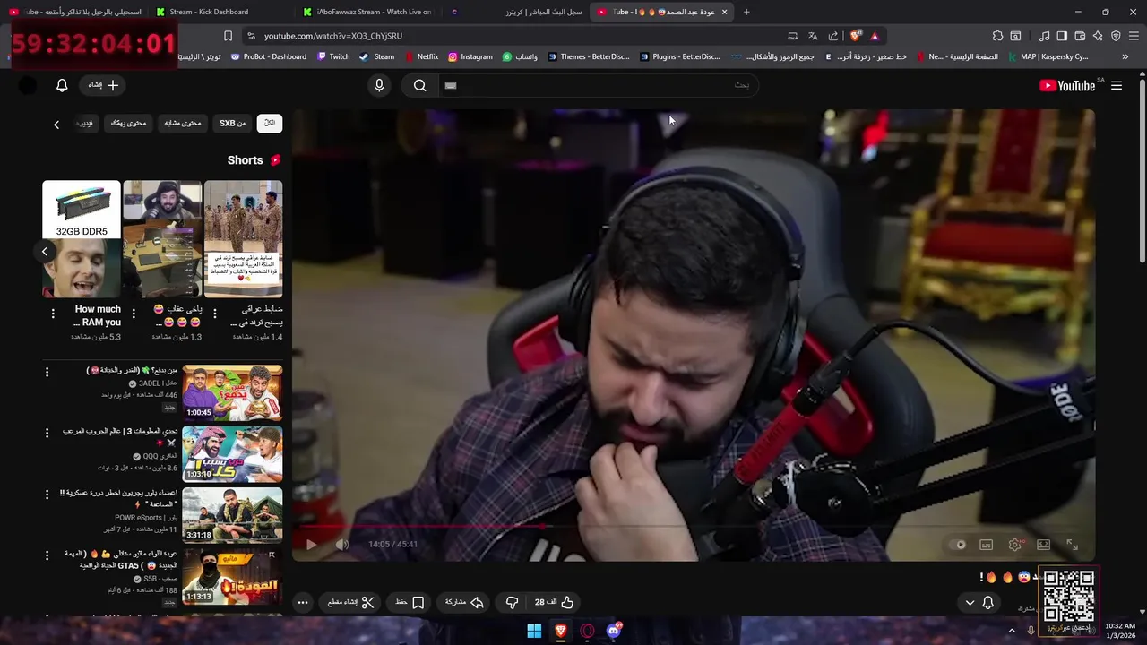Viewport: 1147px width, 645px height.
Task: Open the 1:13:13 GTA5 video thumbnail
Action: (232, 578)
